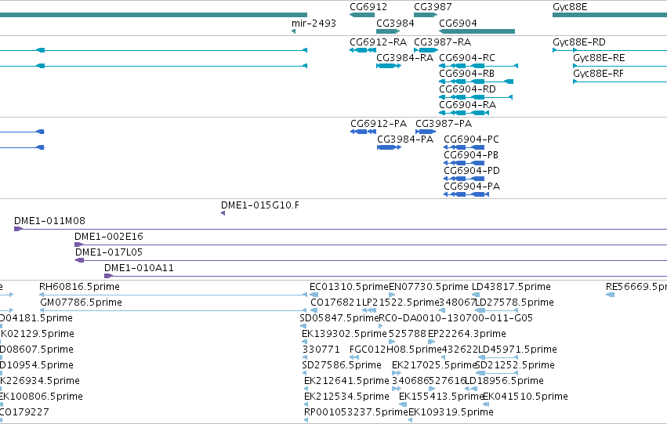The width and height of the screenshot is (667, 424).
Task: Select EST SD21252.5prime
Action: tap(515, 365)
